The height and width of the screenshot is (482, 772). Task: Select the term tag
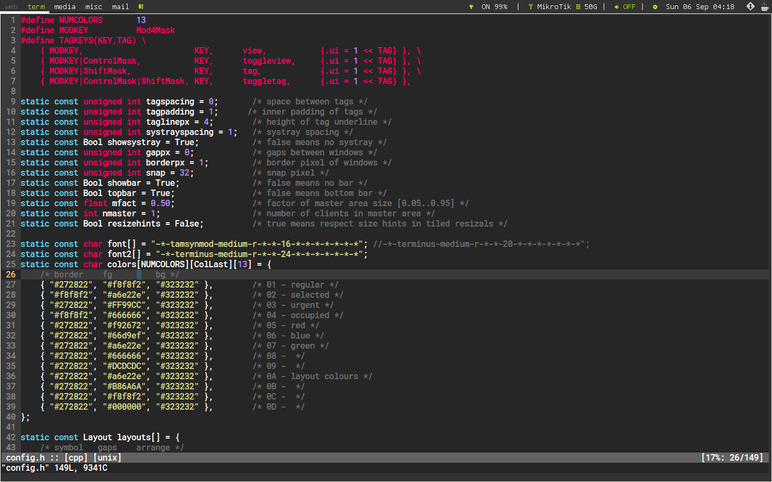[36, 7]
